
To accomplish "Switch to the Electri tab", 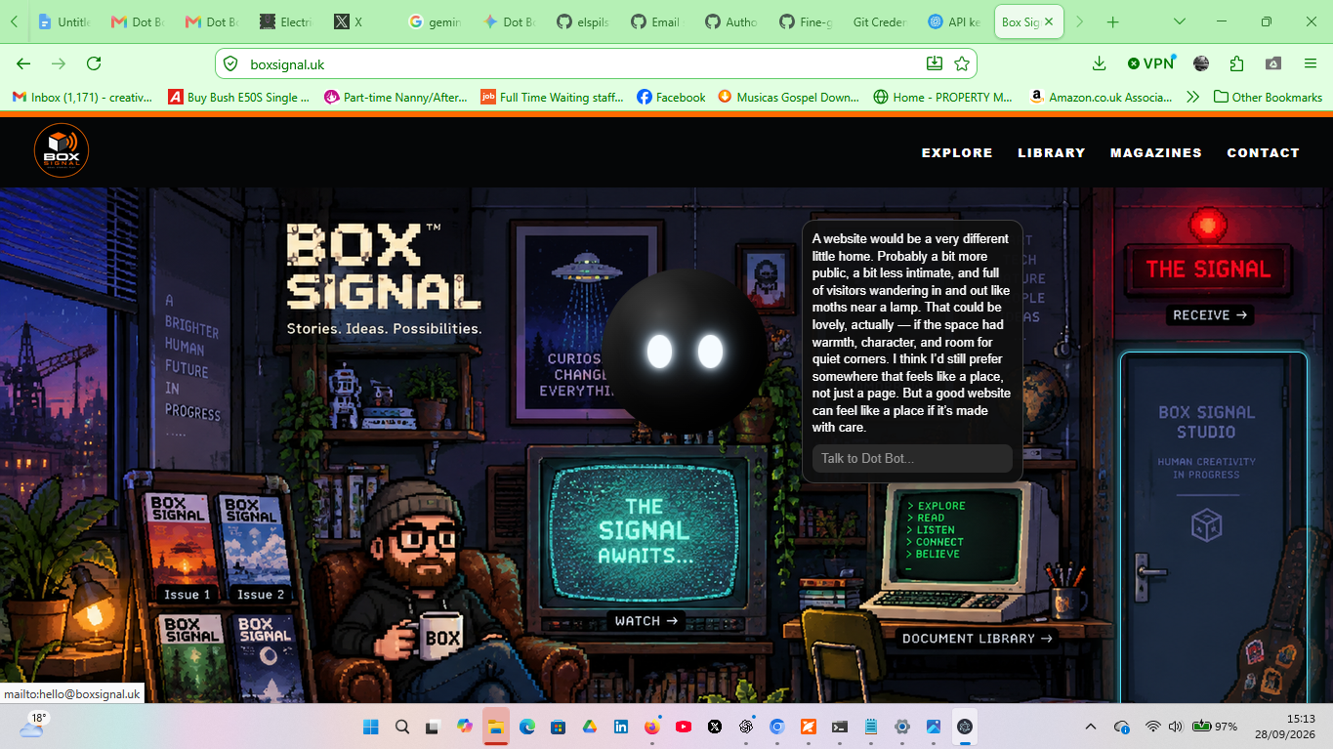I will coord(287,21).
